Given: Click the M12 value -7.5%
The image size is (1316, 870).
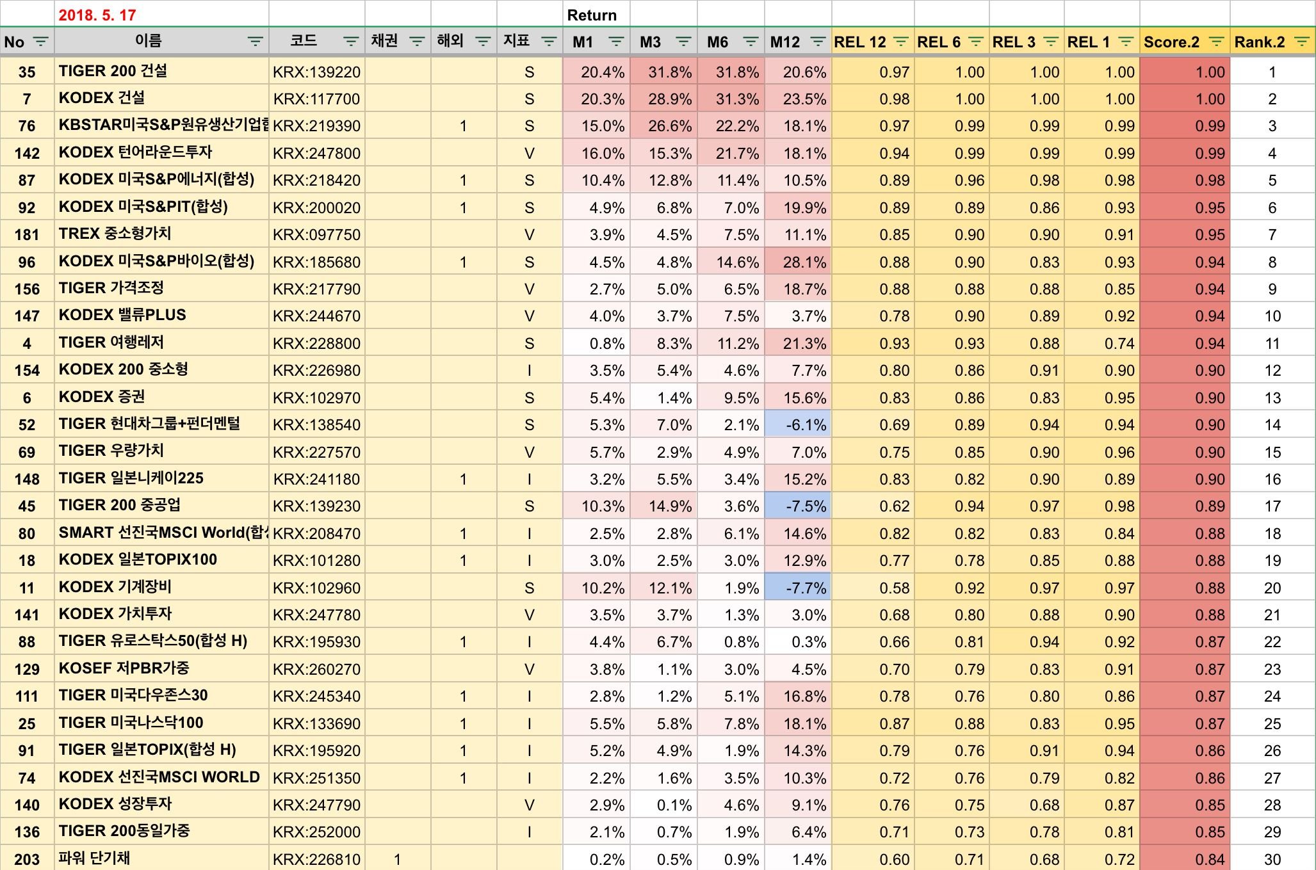Looking at the screenshot, I should pyautogui.click(x=798, y=506).
